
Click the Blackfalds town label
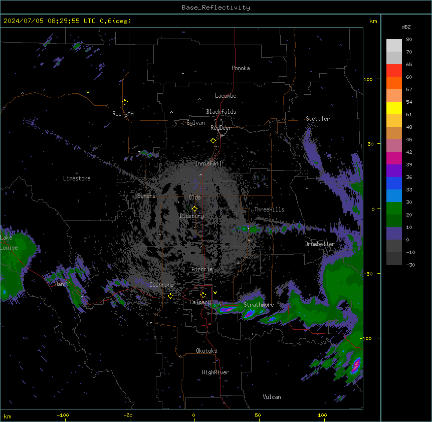coord(221,112)
